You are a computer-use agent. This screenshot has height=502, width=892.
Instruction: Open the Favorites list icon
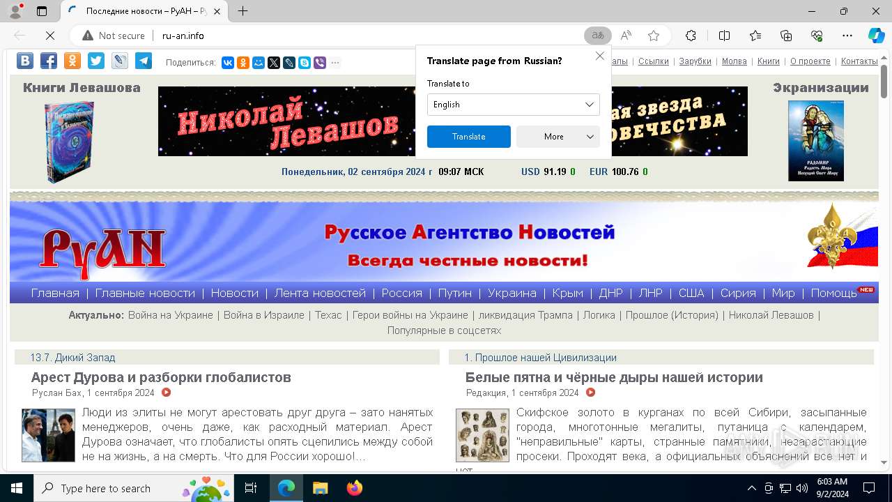tap(755, 36)
